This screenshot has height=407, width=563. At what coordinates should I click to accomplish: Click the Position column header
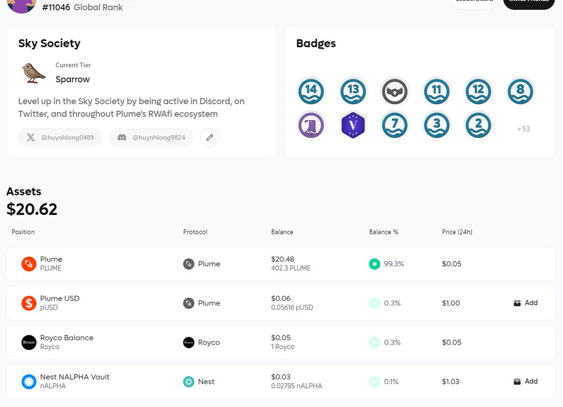coord(23,232)
